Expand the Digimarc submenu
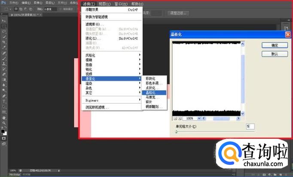 pos(112,101)
